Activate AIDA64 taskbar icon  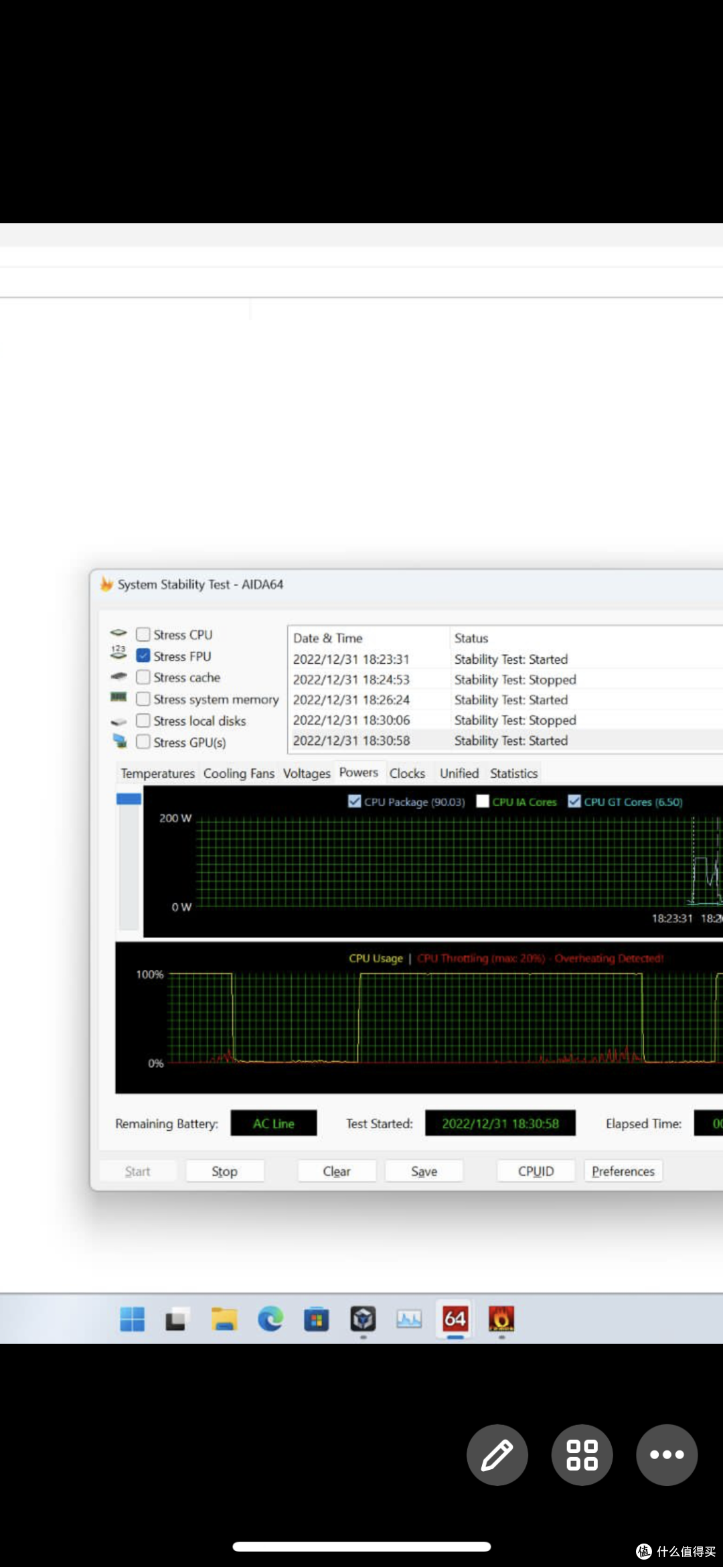[x=455, y=1319]
